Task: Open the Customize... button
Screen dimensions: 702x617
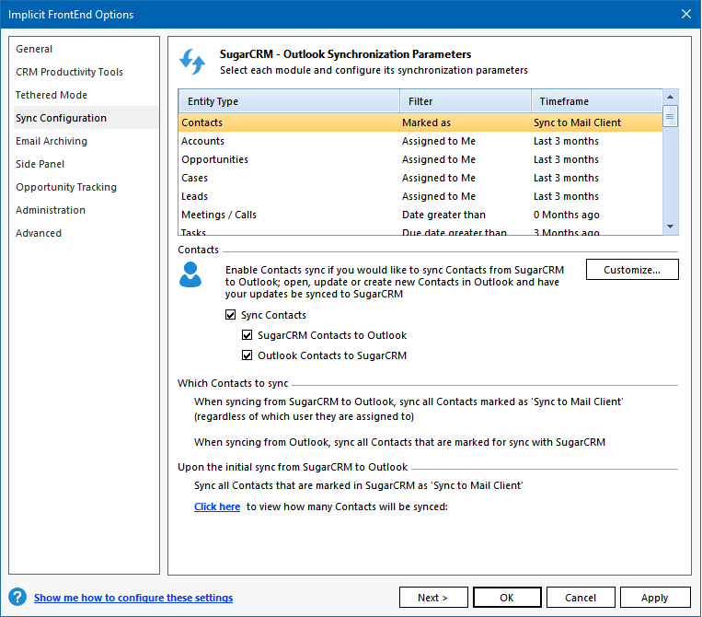Action: [x=632, y=270]
